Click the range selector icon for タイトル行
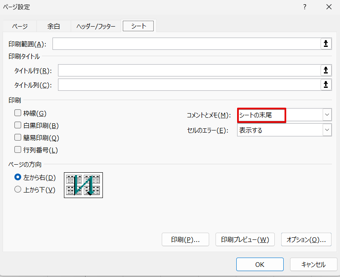Viewport: 340px width, 277px height. 326,70
